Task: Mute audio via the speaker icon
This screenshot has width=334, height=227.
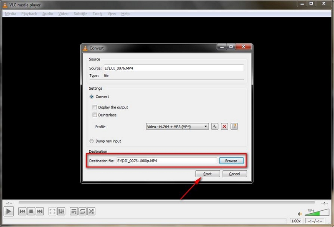Action: (300, 214)
